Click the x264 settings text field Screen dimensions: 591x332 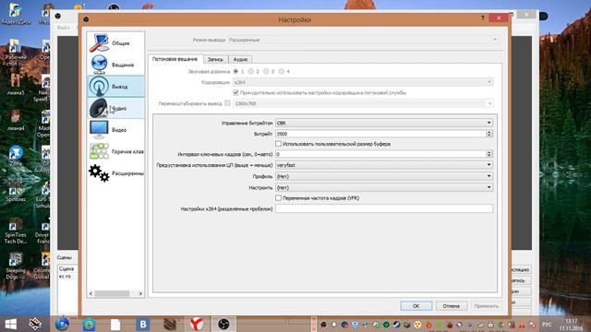384,208
